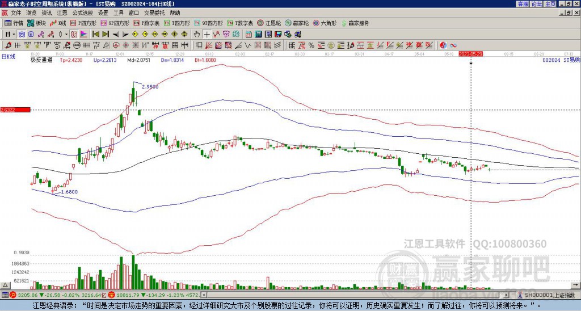This screenshot has width=581, height=311.
Task: Click the 极反通道 indicator label
Action: tap(41, 60)
